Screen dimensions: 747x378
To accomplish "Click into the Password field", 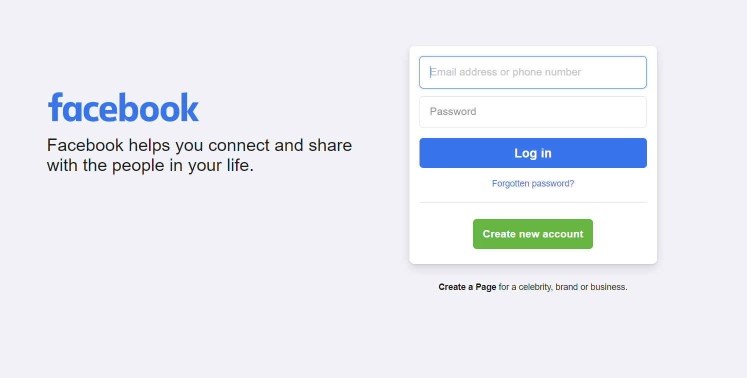I will tap(532, 112).
